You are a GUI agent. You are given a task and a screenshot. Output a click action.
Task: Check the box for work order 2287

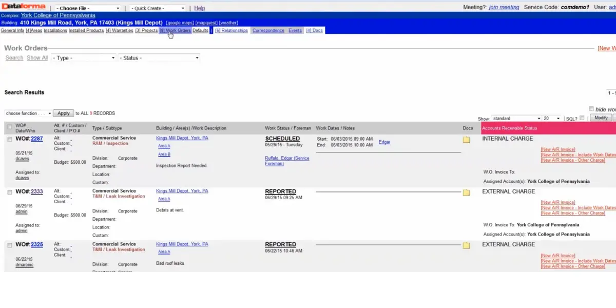(x=10, y=139)
